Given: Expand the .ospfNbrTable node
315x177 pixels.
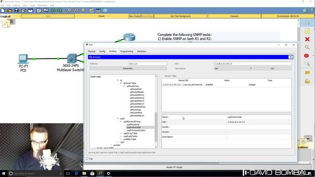Looking at the screenshot, I should [x=121, y=139].
